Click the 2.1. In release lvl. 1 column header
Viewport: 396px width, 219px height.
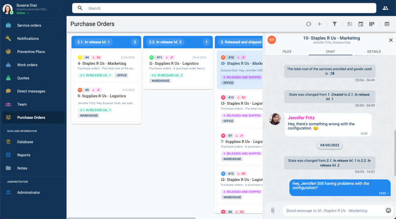pyautogui.click(x=106, y=42)
